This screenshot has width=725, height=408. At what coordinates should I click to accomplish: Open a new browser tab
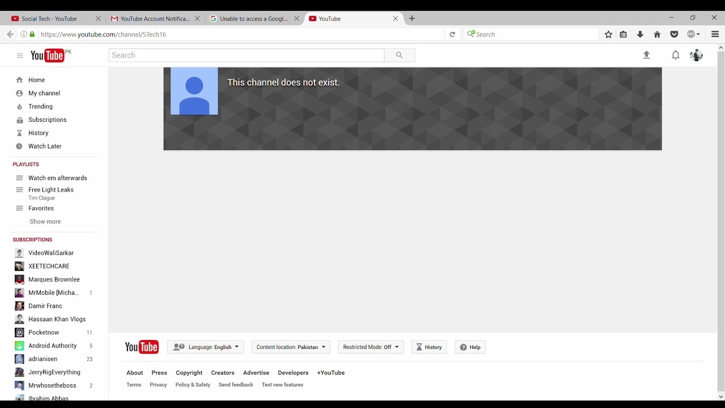click(x=412, y=19)
